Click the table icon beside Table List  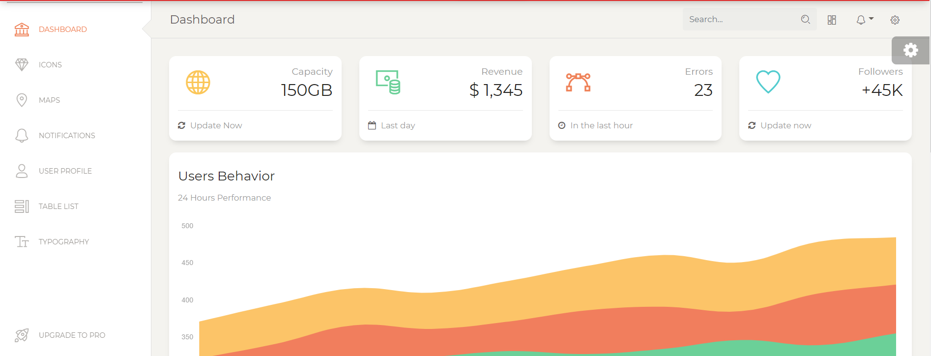22,207
